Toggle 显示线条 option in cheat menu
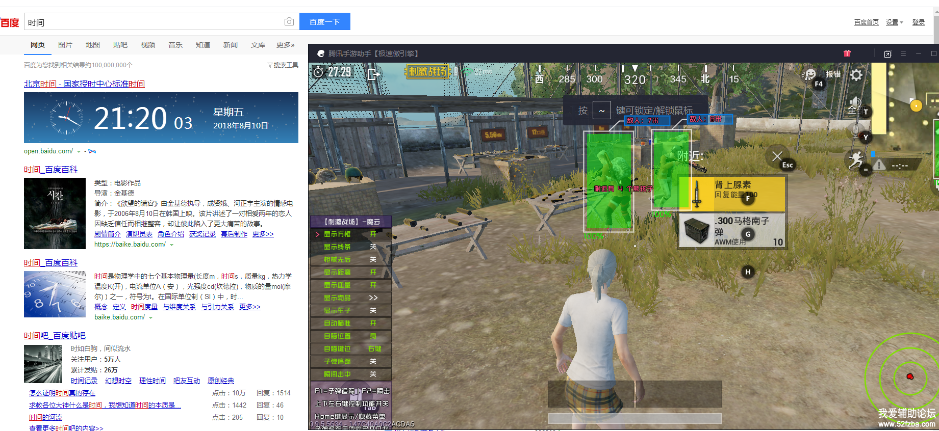 (x=351, y=247)
